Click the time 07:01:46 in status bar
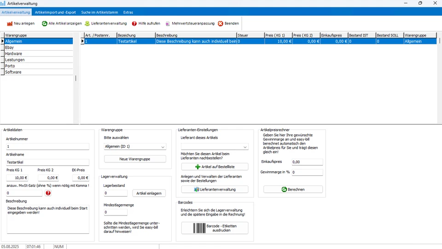The image size is (442, 249). (x=34, y=246)
